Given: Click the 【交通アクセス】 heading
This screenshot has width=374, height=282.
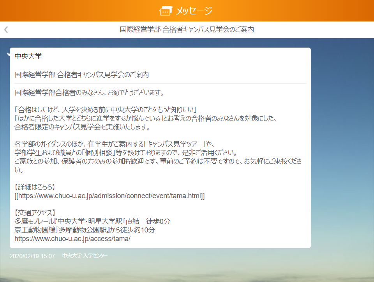Looking at the screenshot, I should tap(35, 213).
